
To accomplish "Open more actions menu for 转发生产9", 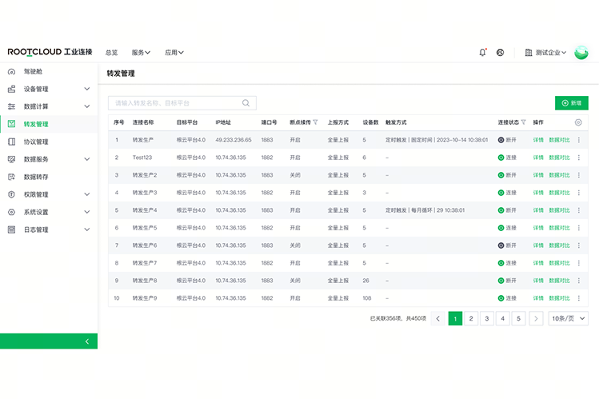I will click(579, 298).
